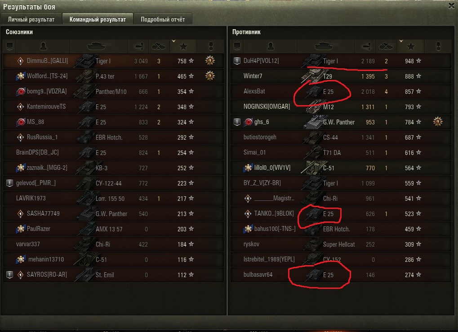The height and width of the screenshot is (332, 458).
Task: Sort allies by player name column icon
Action: [x=43, y=46]
